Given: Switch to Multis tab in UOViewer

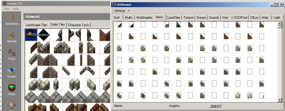Looking at the screenshot, I should (129, 17).
